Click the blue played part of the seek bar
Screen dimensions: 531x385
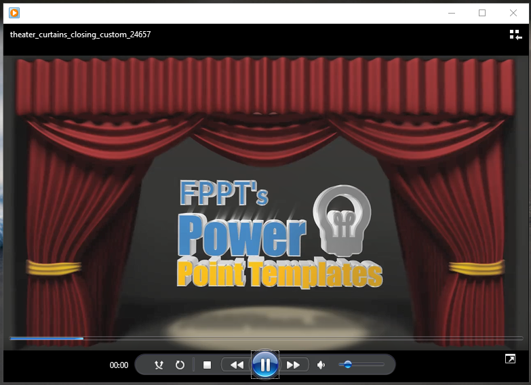46,338
